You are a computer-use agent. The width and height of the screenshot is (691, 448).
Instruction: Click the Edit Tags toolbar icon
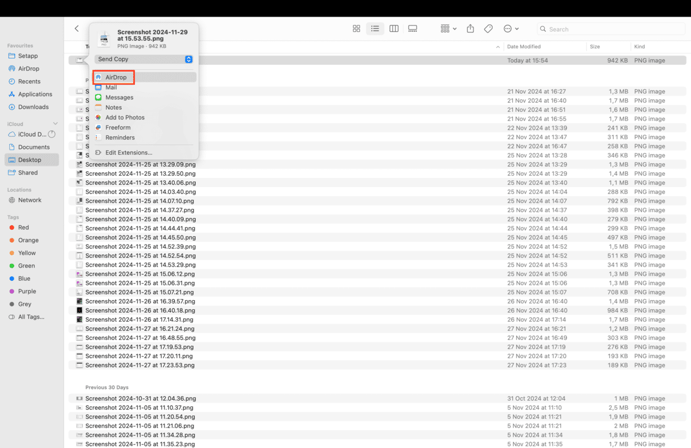488,28
